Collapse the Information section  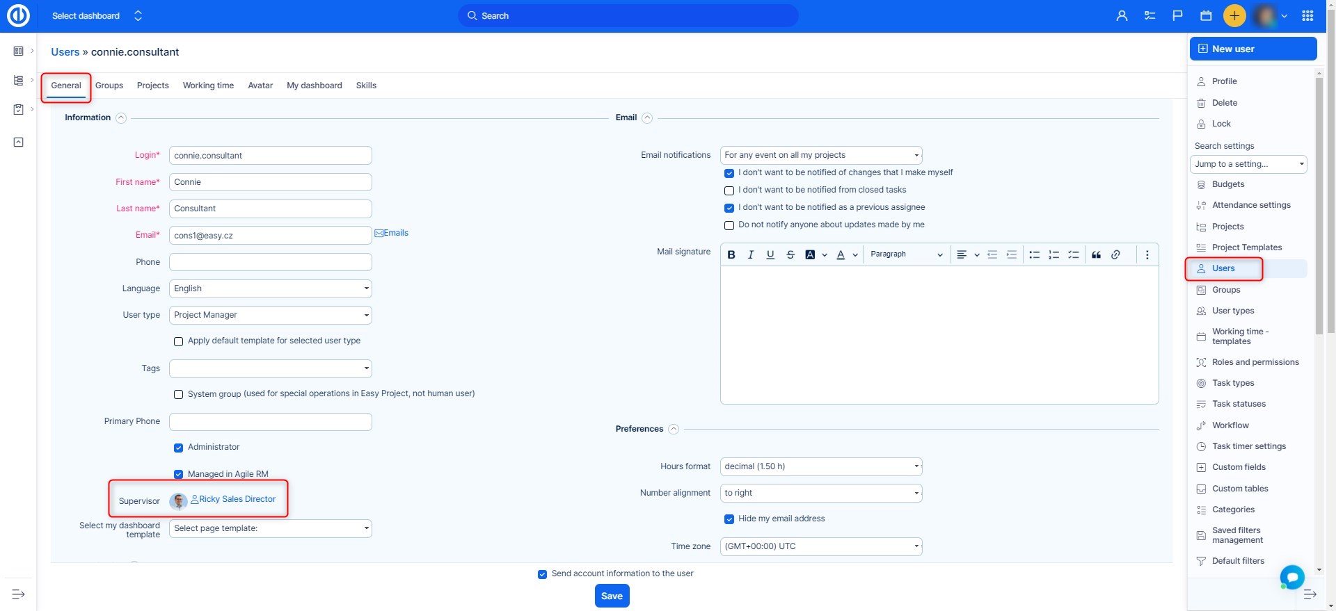[x=121, y=118]
